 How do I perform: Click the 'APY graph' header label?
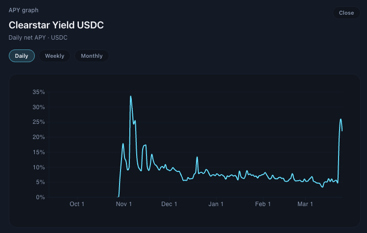click(24, 10)
